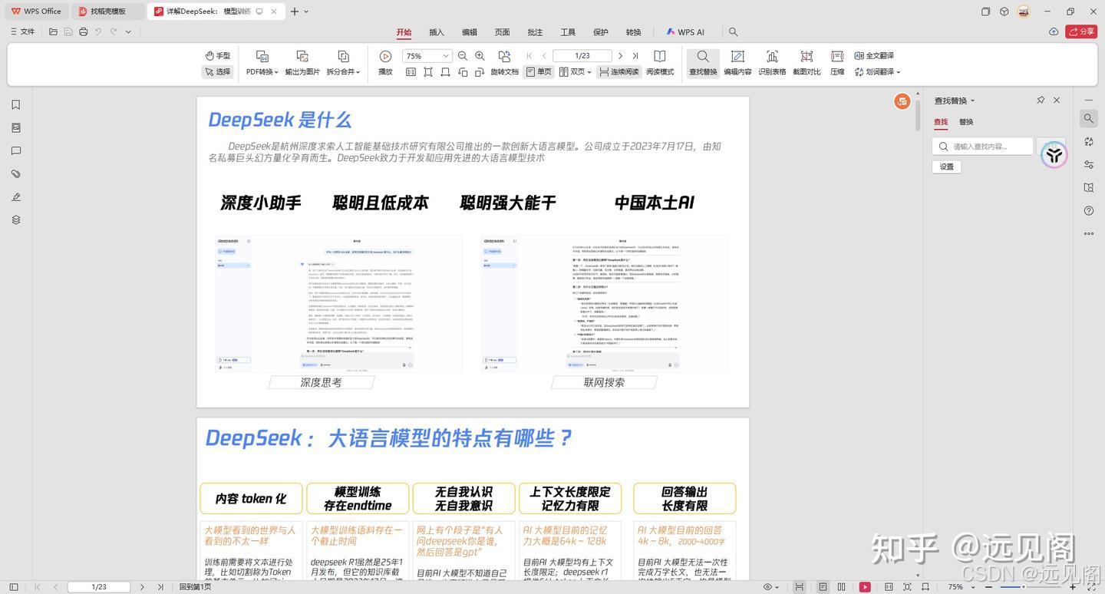
Task: Switch to 替换 tab in find panel
Action: [966, 122]
